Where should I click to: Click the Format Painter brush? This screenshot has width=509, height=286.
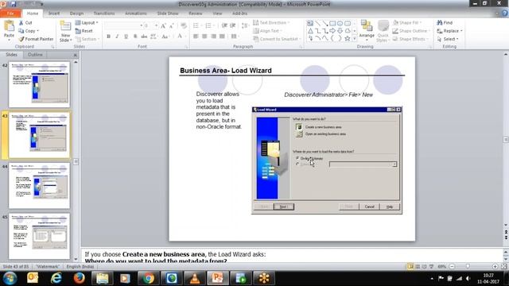(21, 39)
